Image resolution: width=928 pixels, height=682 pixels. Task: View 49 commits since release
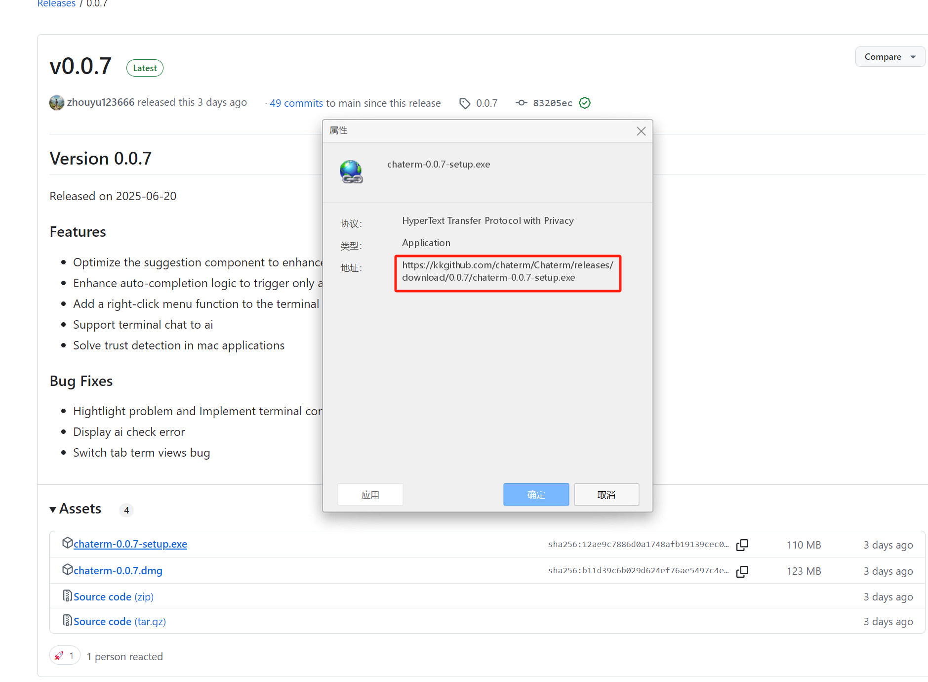pyautogui.click(x=296, y=103)
